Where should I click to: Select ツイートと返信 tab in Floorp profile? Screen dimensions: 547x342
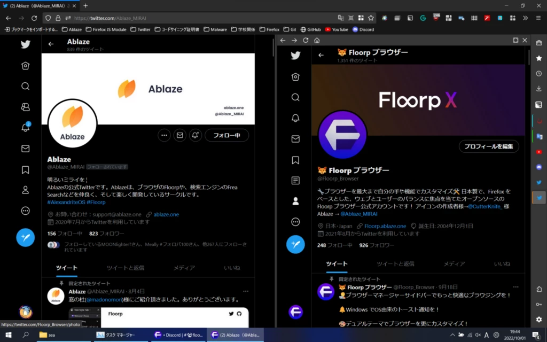[x=395, y=264]
